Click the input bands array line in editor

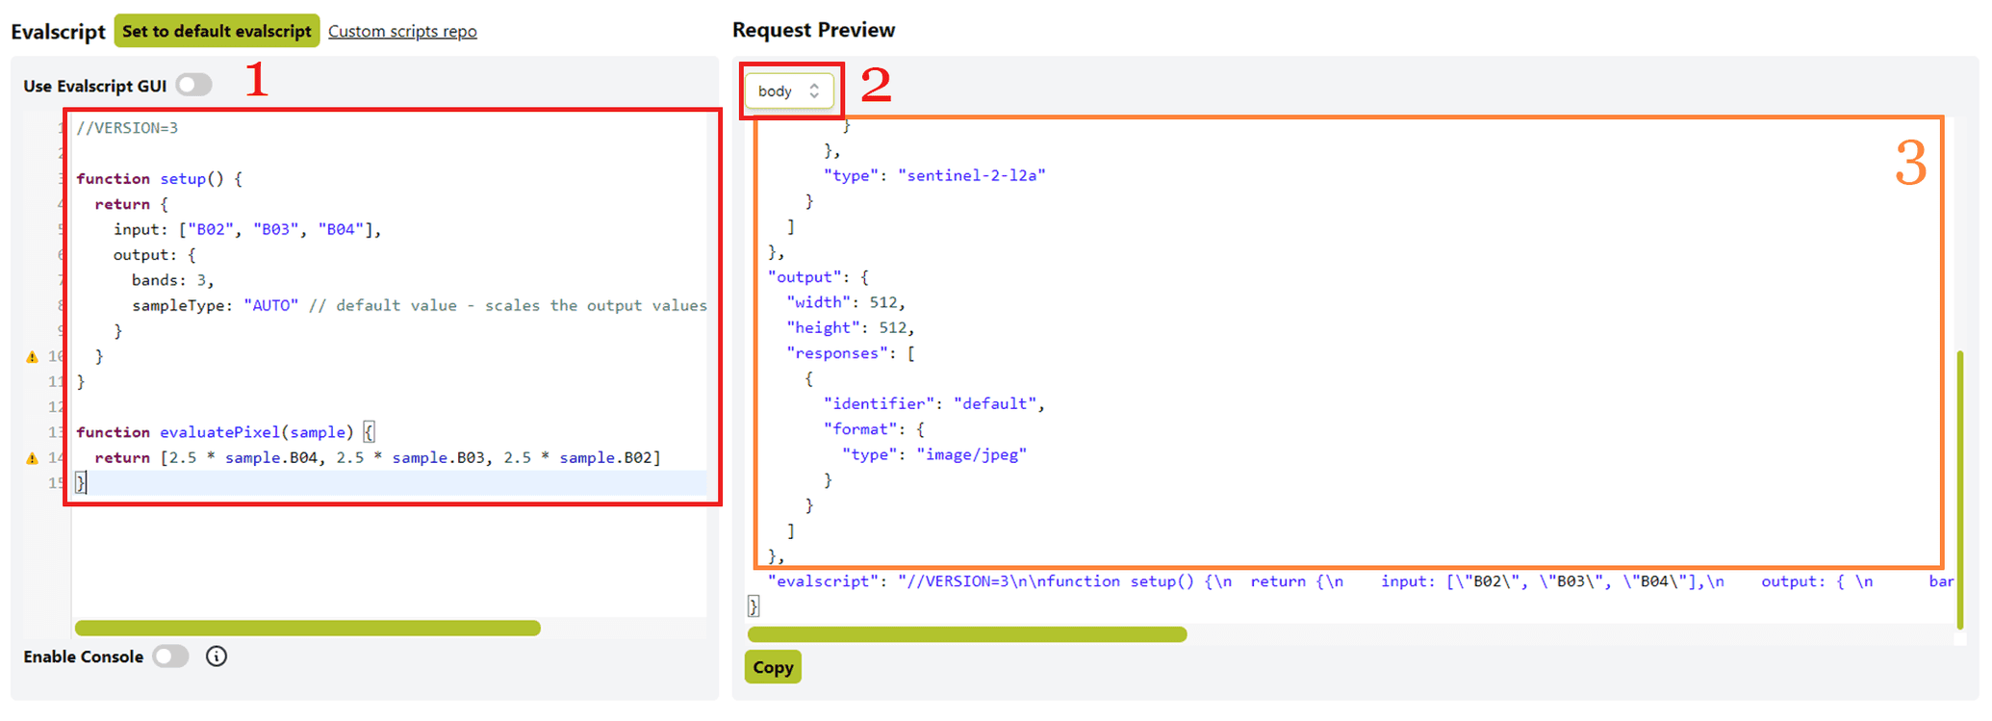(x=246, y=229)
